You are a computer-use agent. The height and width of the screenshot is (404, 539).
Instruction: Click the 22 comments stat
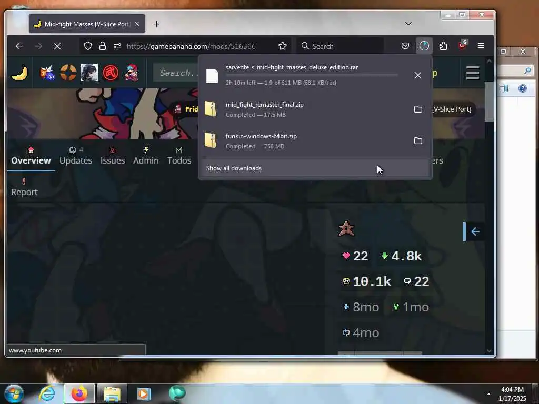[x=417, y=281]
